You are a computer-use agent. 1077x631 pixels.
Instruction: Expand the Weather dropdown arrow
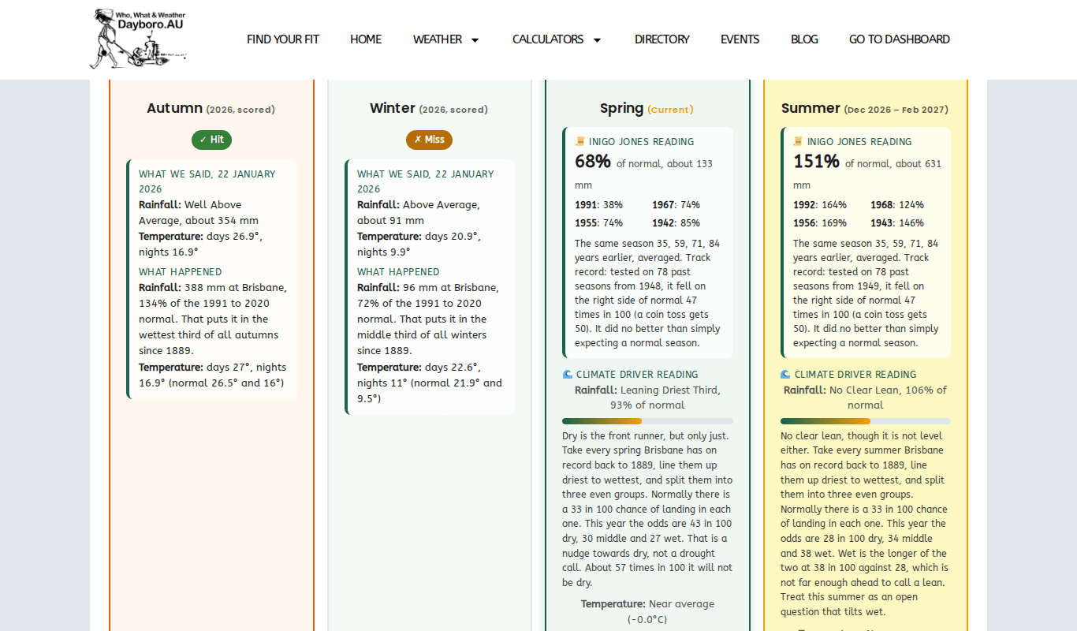[475, 40]
